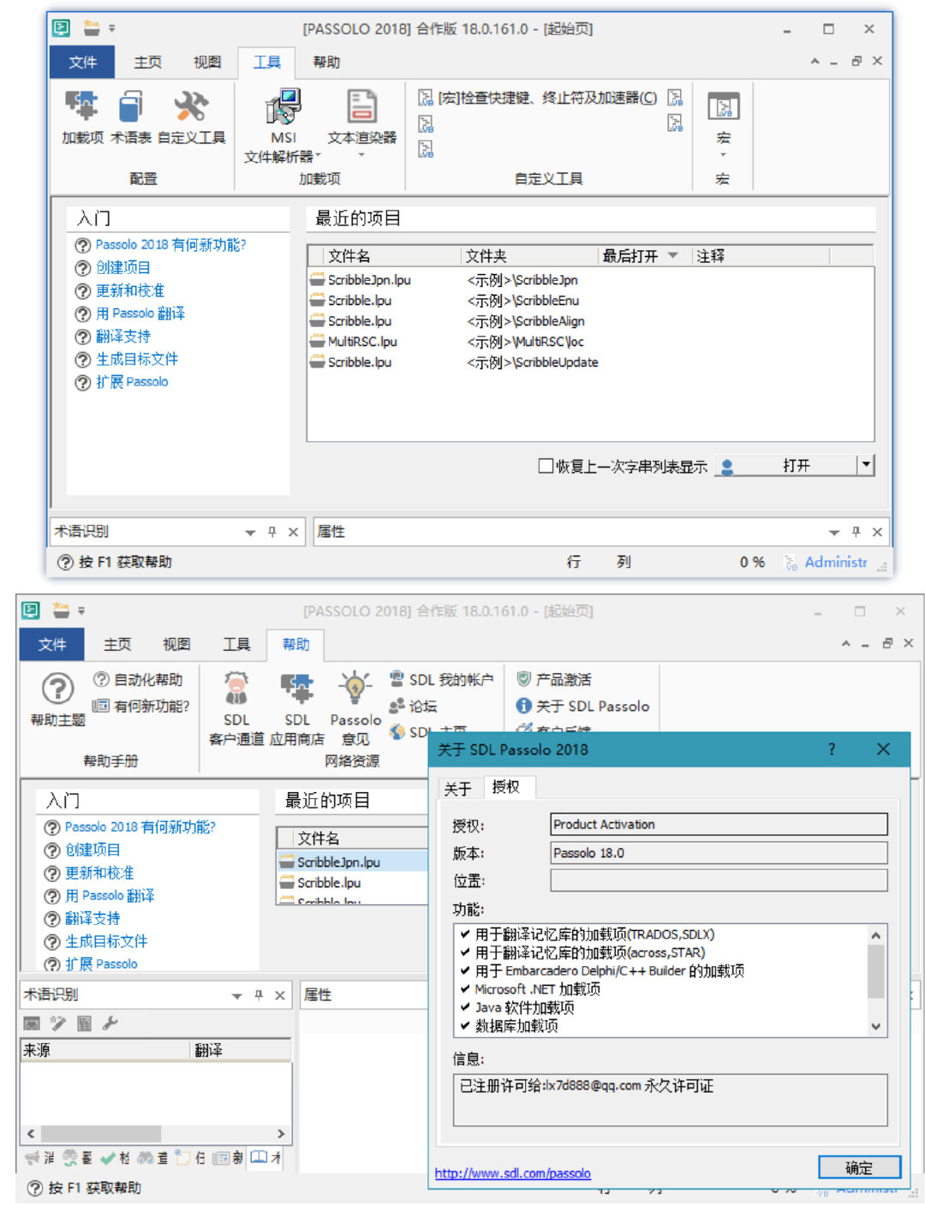The width and height of the screenshot is (925, 1205).
Task: Open SDL 我的帐户
Action: pos(441,679)
